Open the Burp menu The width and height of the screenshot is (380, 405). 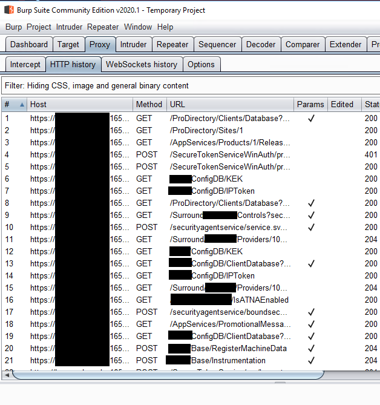[x=13, y=27]
